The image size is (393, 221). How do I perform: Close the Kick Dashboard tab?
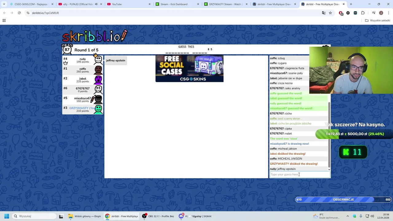198,4
